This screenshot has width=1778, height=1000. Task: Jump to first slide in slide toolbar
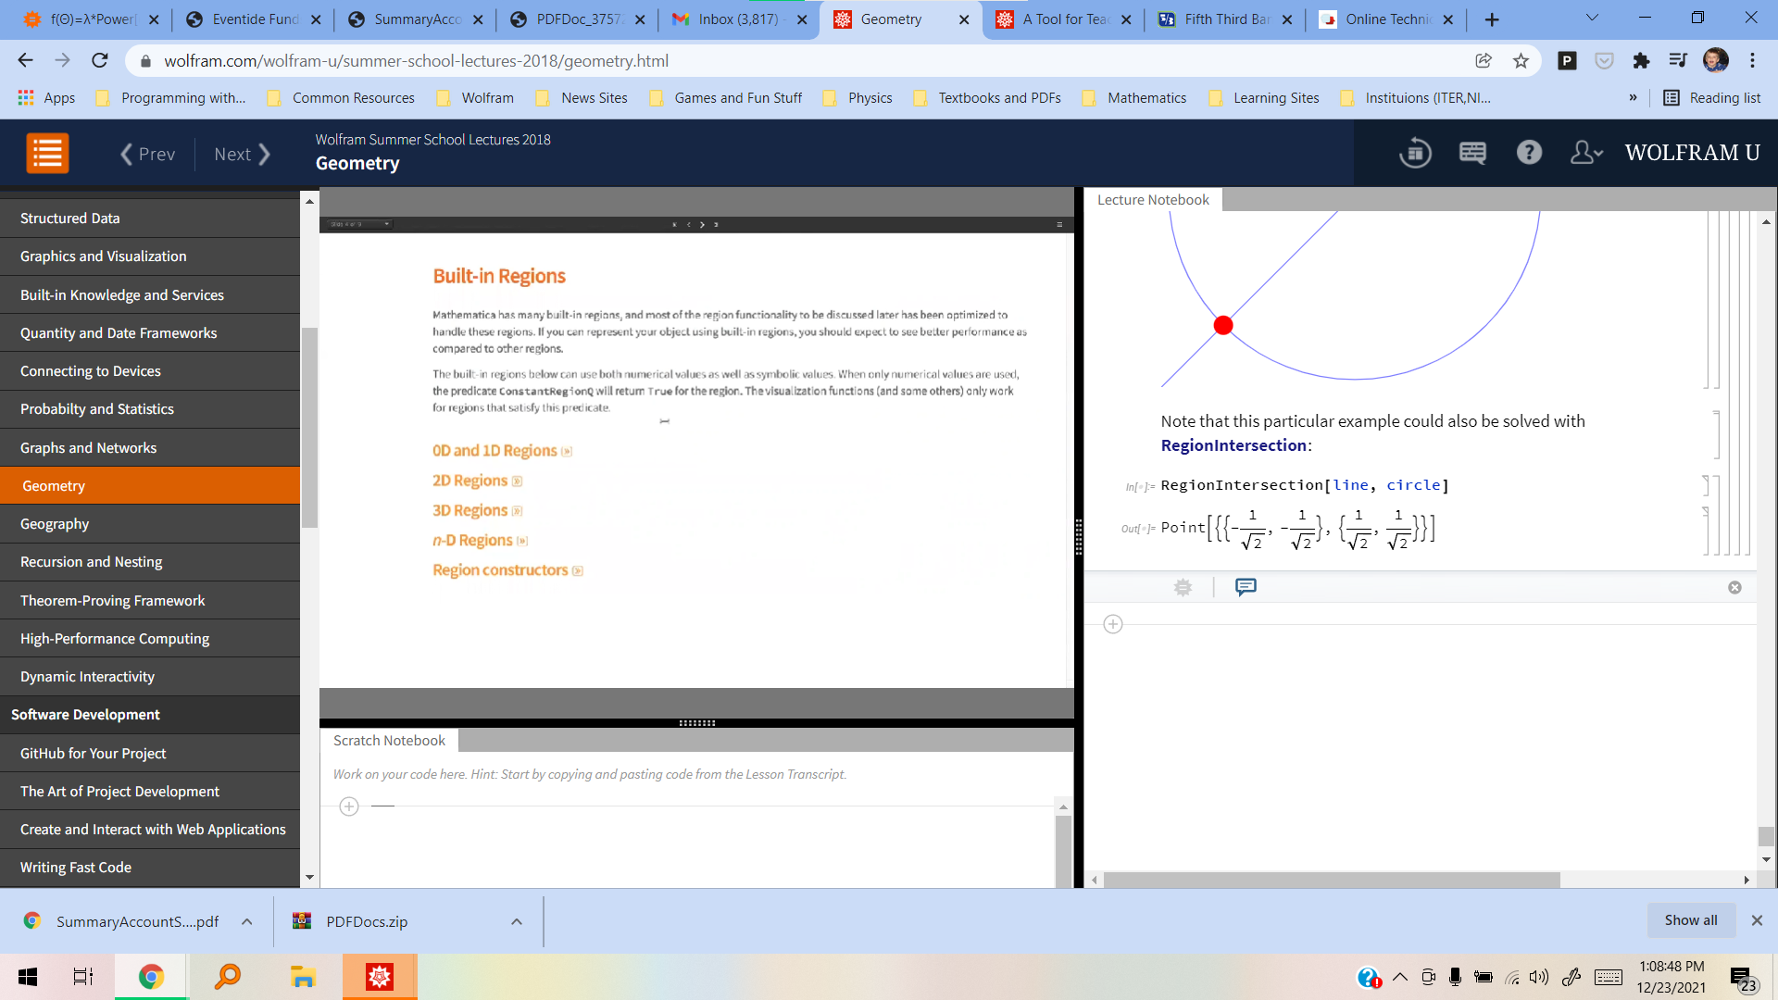(674, 224)
